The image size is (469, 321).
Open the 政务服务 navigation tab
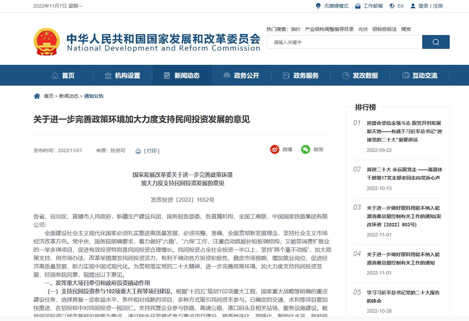pos(301,76)
